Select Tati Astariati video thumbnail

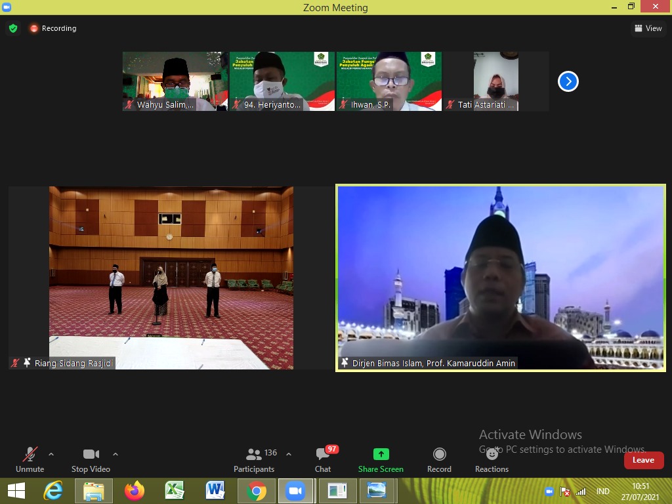pyautogui.click(x=496, y=81)
